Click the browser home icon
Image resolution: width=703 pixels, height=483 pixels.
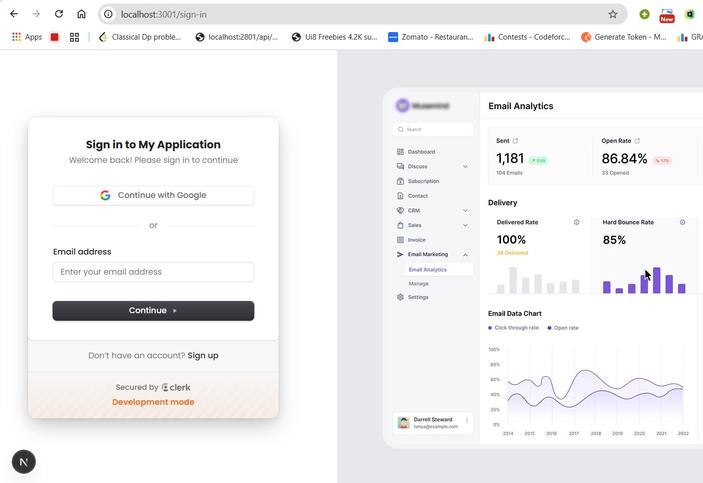(x=81, y=14)
